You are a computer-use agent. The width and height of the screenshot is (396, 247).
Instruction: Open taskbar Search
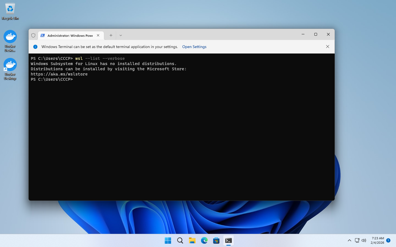tap(180, 241)
